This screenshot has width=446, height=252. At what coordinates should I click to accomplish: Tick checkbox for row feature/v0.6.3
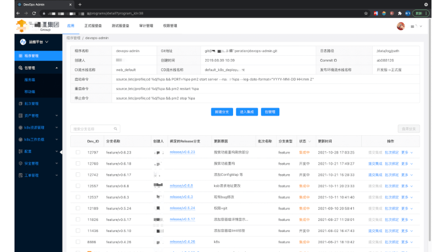click(x=78, y=197)
